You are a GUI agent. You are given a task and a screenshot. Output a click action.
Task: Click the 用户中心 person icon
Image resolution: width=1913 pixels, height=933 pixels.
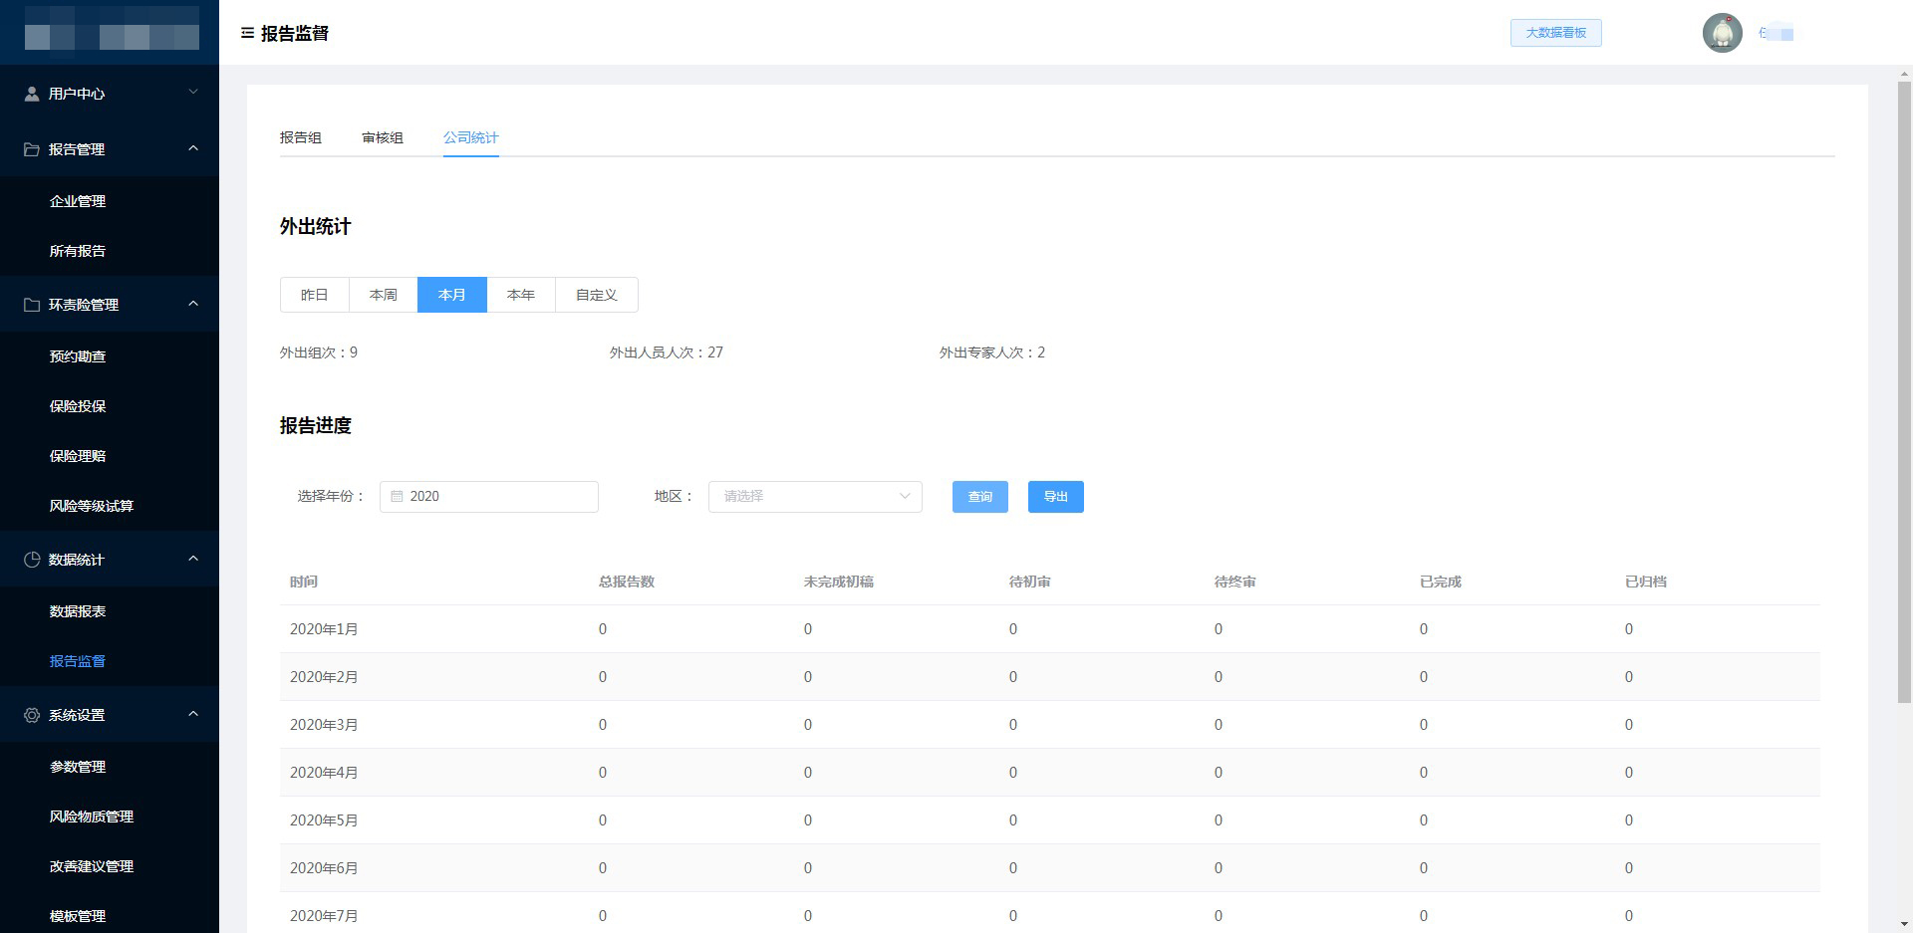point(32,94)
